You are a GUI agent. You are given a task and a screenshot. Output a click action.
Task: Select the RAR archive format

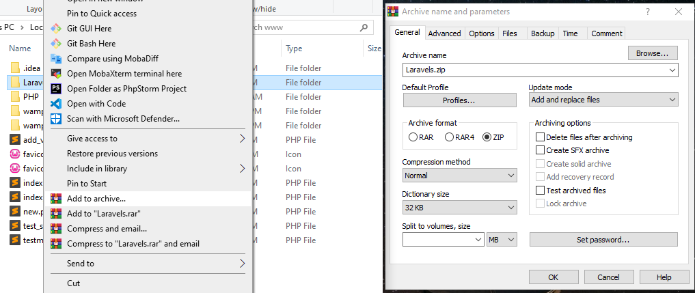click(413, 137)
